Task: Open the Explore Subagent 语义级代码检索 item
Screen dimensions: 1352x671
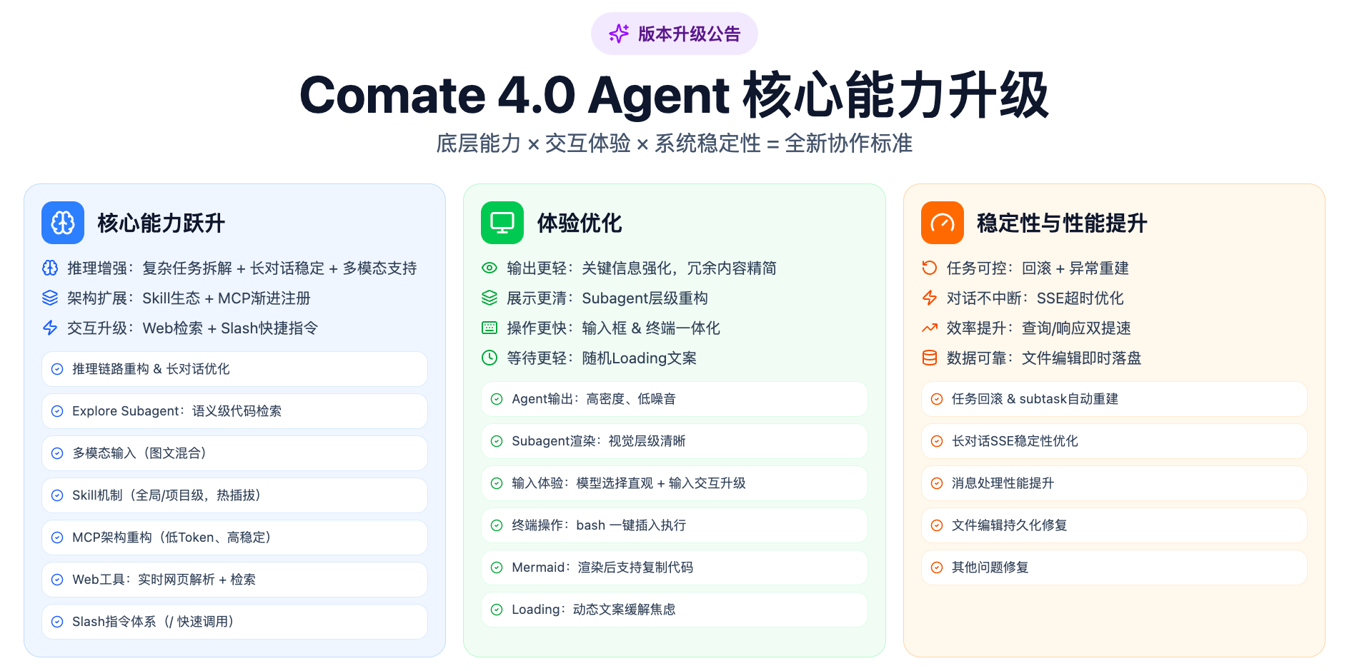Action: pos(234,411)
